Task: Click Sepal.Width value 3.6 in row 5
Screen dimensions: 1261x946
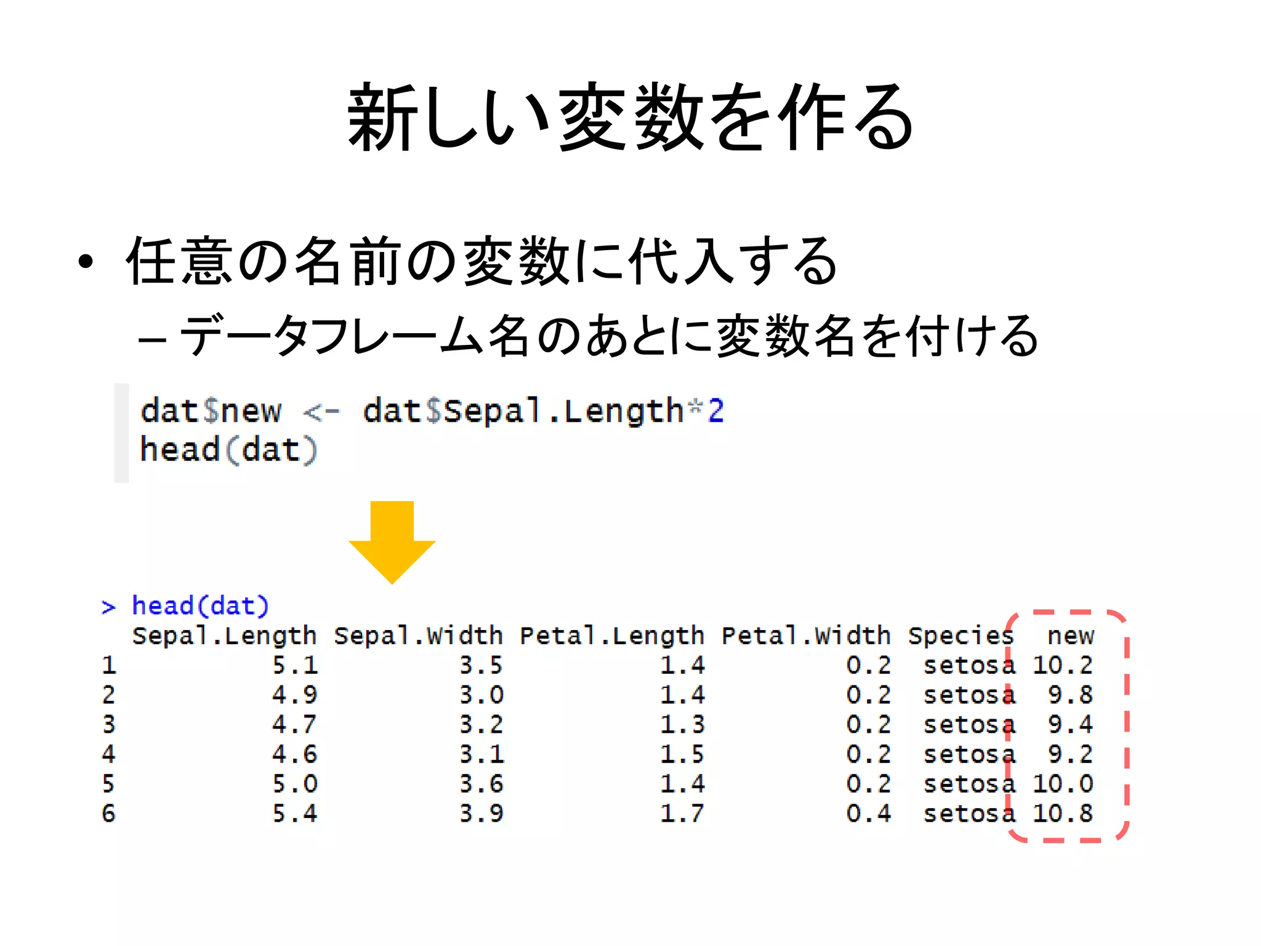Action: pyautogui.click(x=481, y=783)
